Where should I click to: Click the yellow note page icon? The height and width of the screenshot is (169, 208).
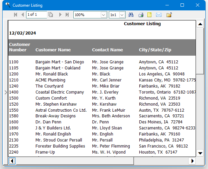[x=149, y=15]
